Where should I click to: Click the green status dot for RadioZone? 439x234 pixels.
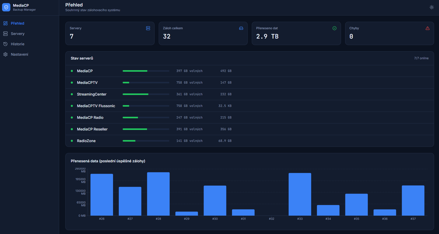pyautogui.click(x=72, y=141)
